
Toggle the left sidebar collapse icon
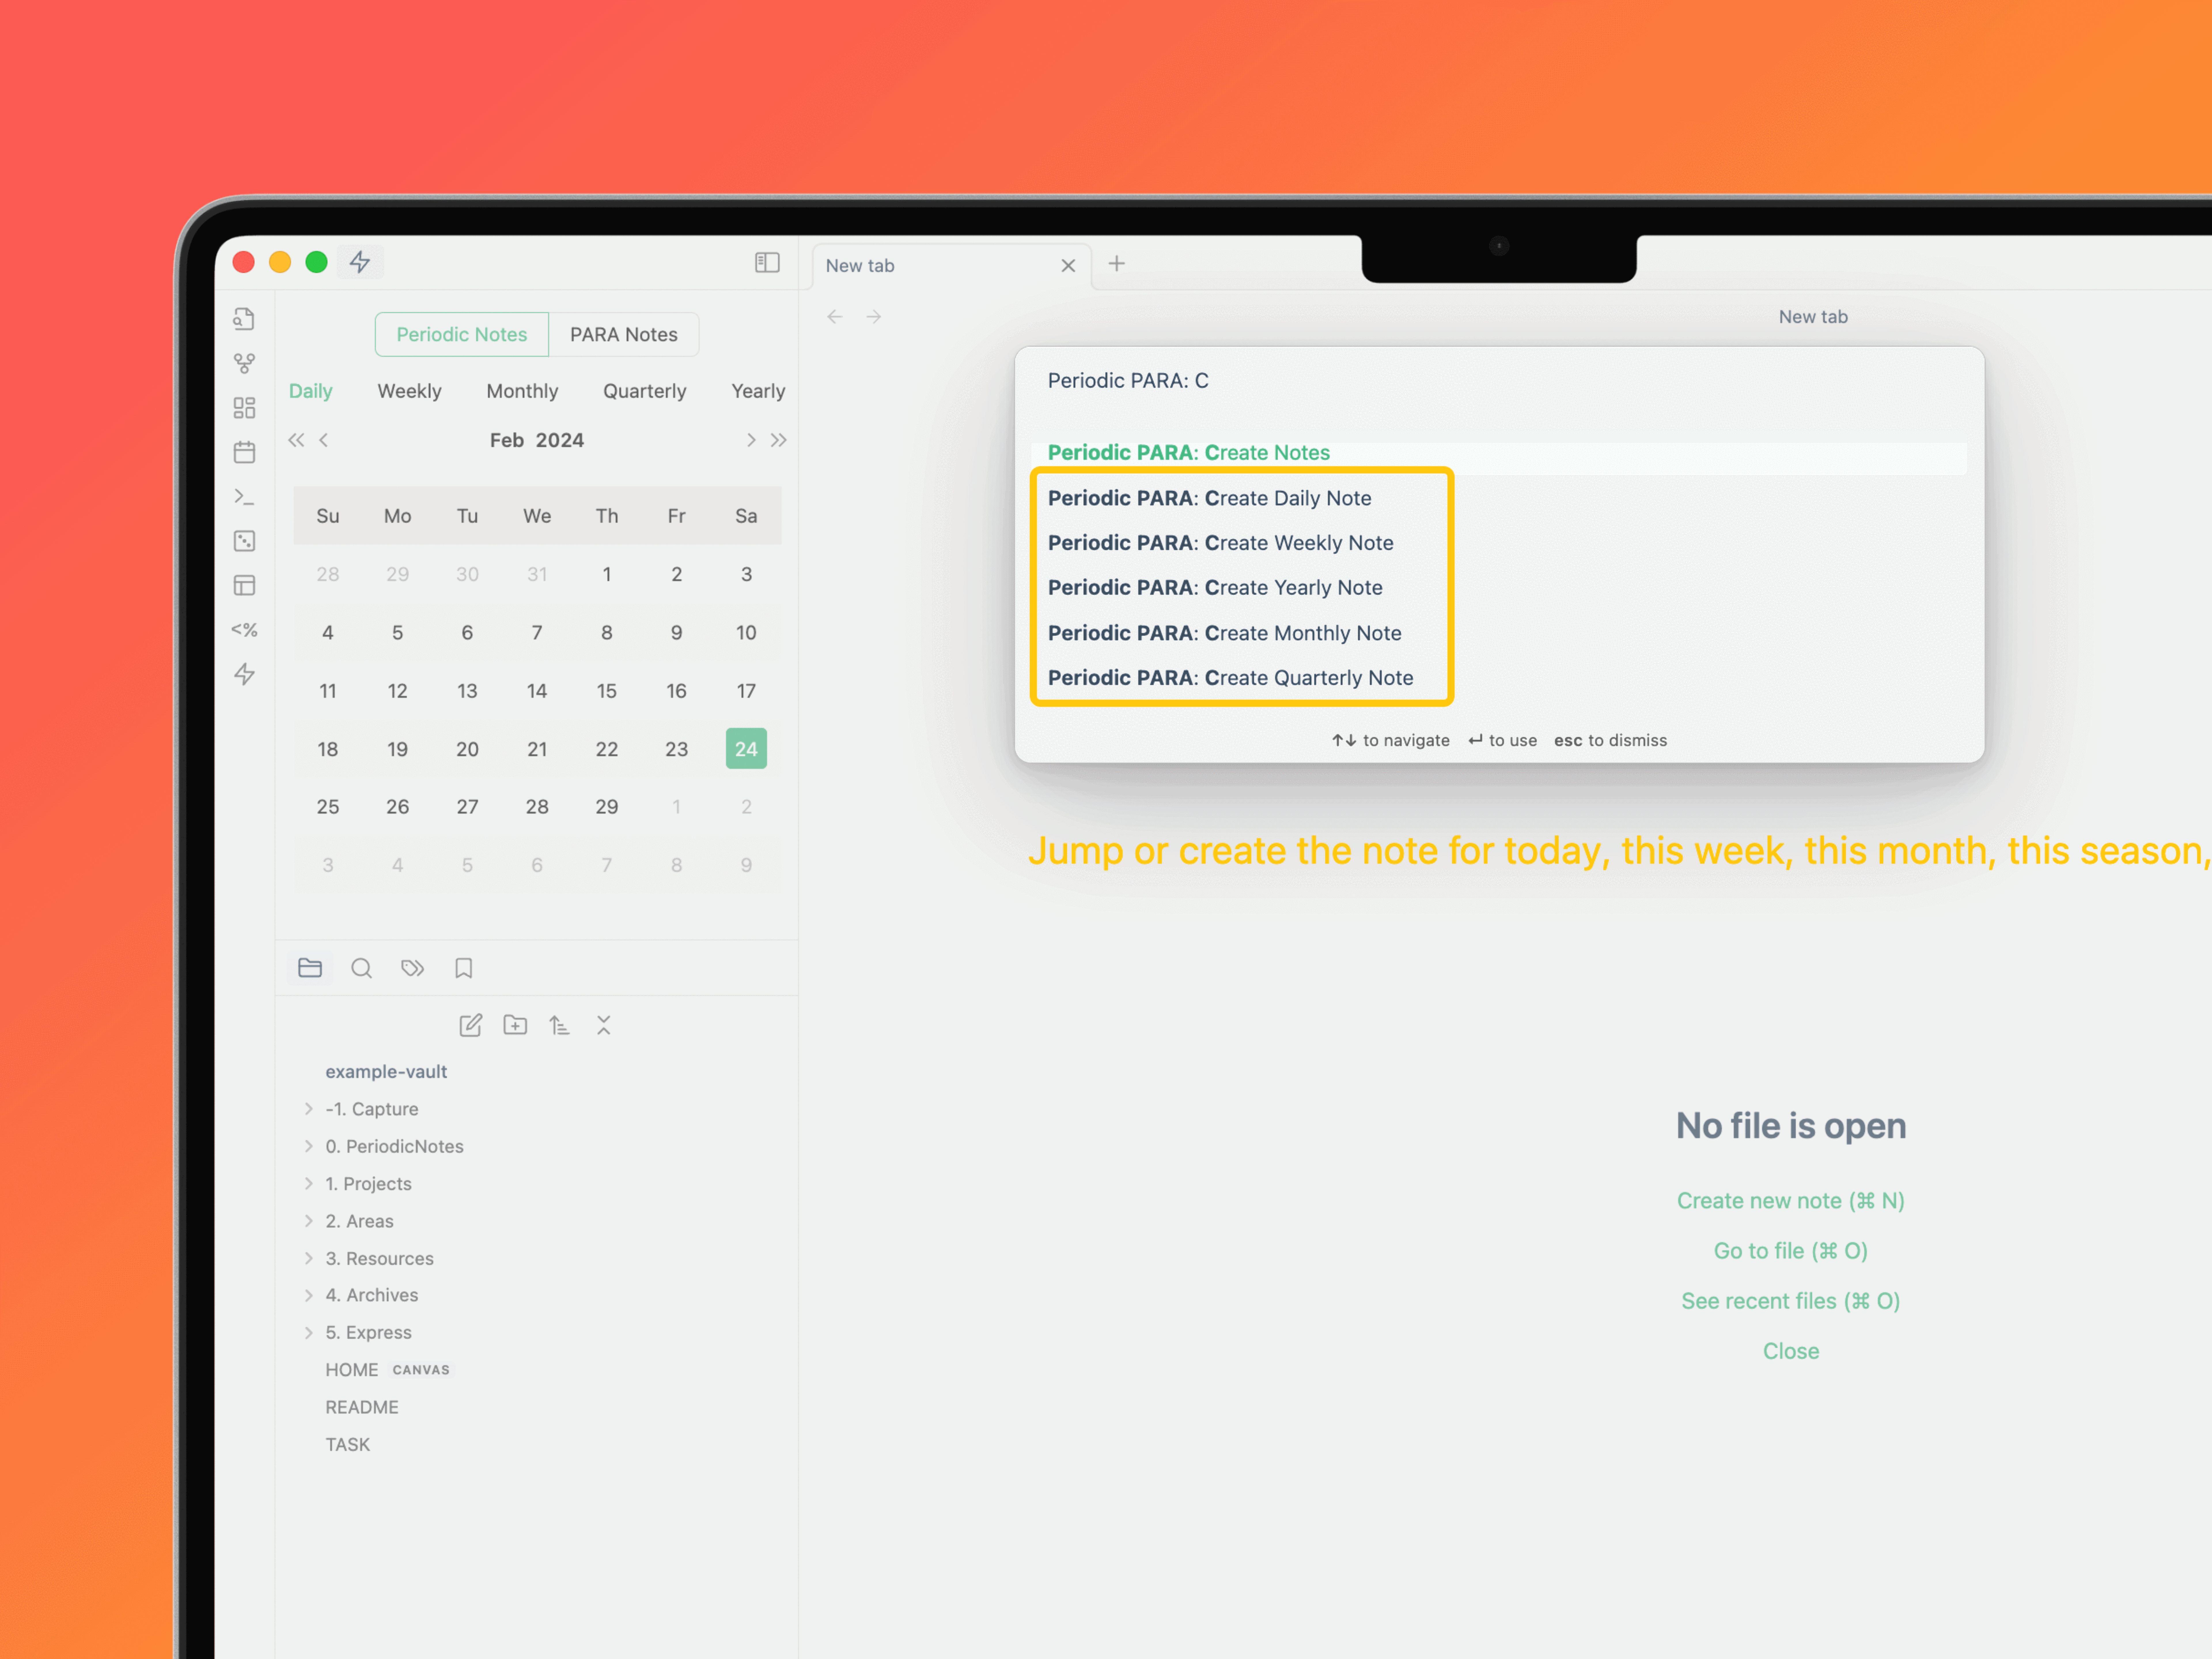(x=767, y=263)
